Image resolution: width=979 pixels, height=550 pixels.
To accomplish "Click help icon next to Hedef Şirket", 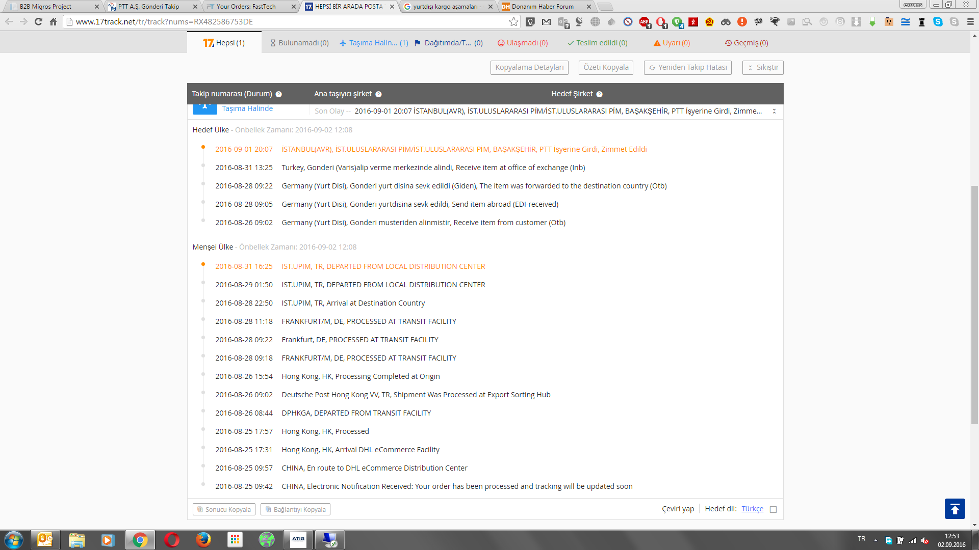I will [599, 94].
